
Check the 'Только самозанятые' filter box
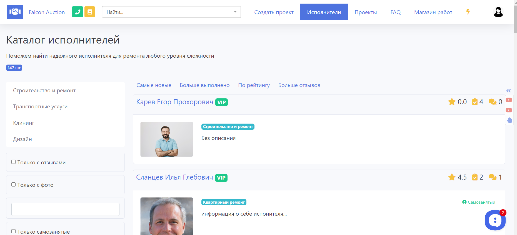click(13, 231)
